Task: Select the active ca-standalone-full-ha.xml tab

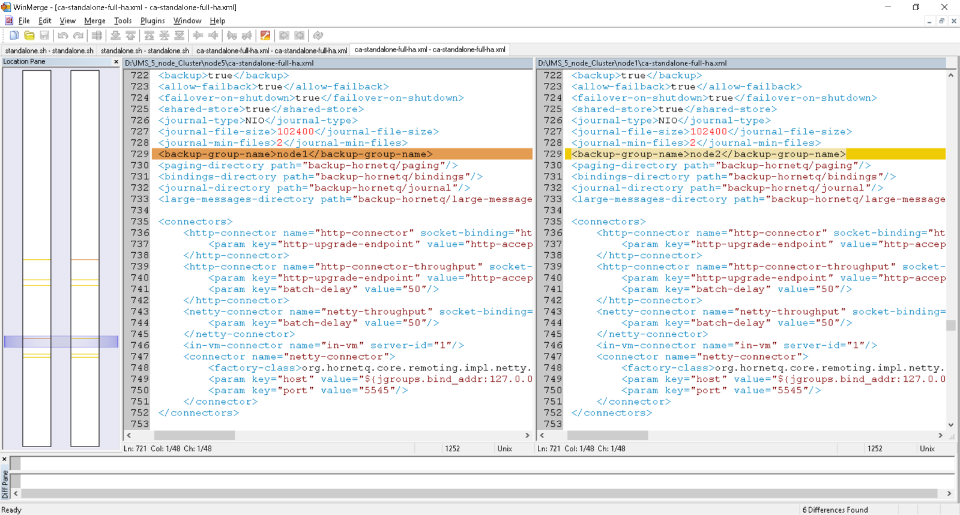Action: [430, 50]
